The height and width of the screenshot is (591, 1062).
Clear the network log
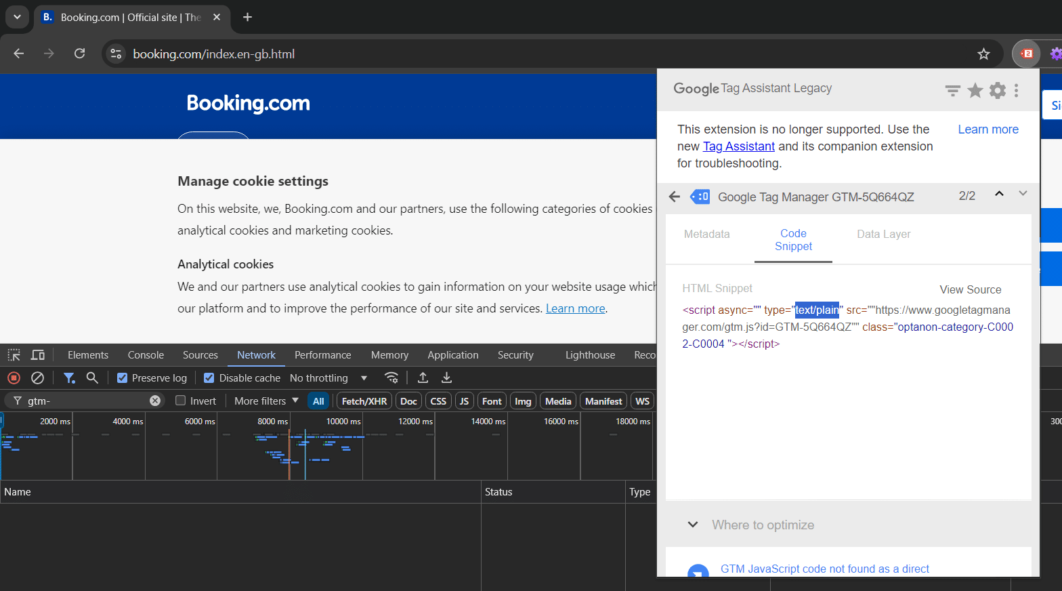[x=38, y=378]
